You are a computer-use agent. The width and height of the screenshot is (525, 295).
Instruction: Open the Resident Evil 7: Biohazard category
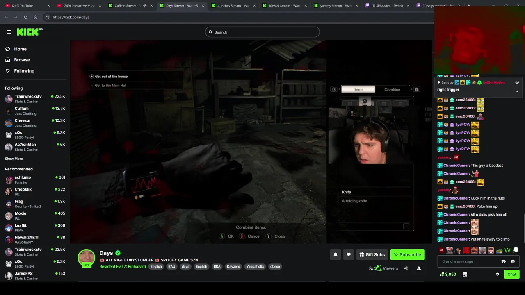click(x=123, y=266)
